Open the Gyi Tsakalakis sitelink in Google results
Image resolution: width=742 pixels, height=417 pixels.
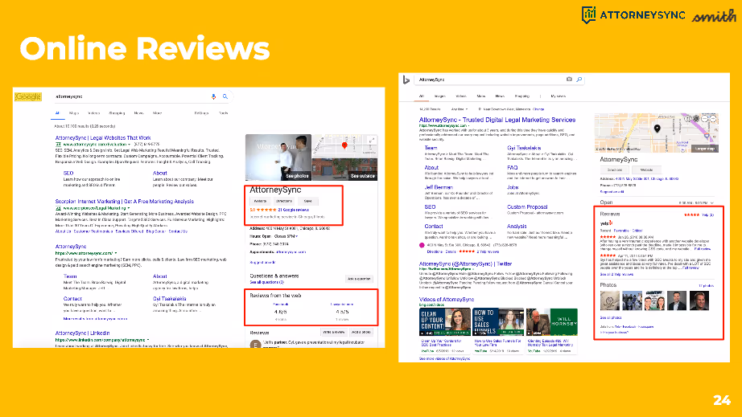pos(170,298)
